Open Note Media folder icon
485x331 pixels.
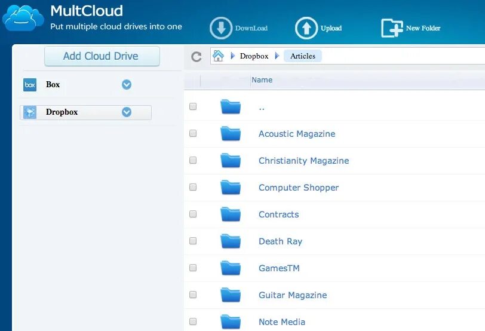click(231, 321)
